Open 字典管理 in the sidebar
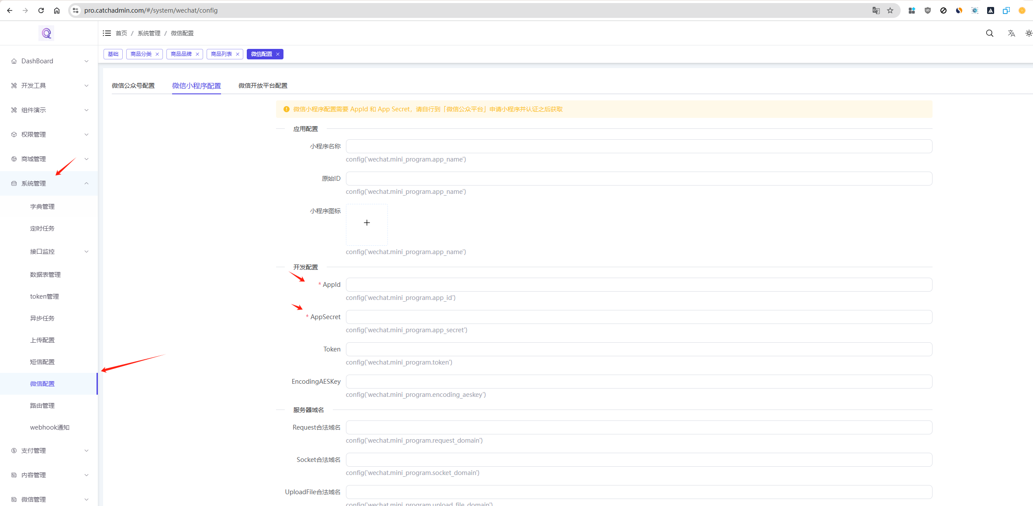This screenshot has width=1033, height=506. point(49,207)
